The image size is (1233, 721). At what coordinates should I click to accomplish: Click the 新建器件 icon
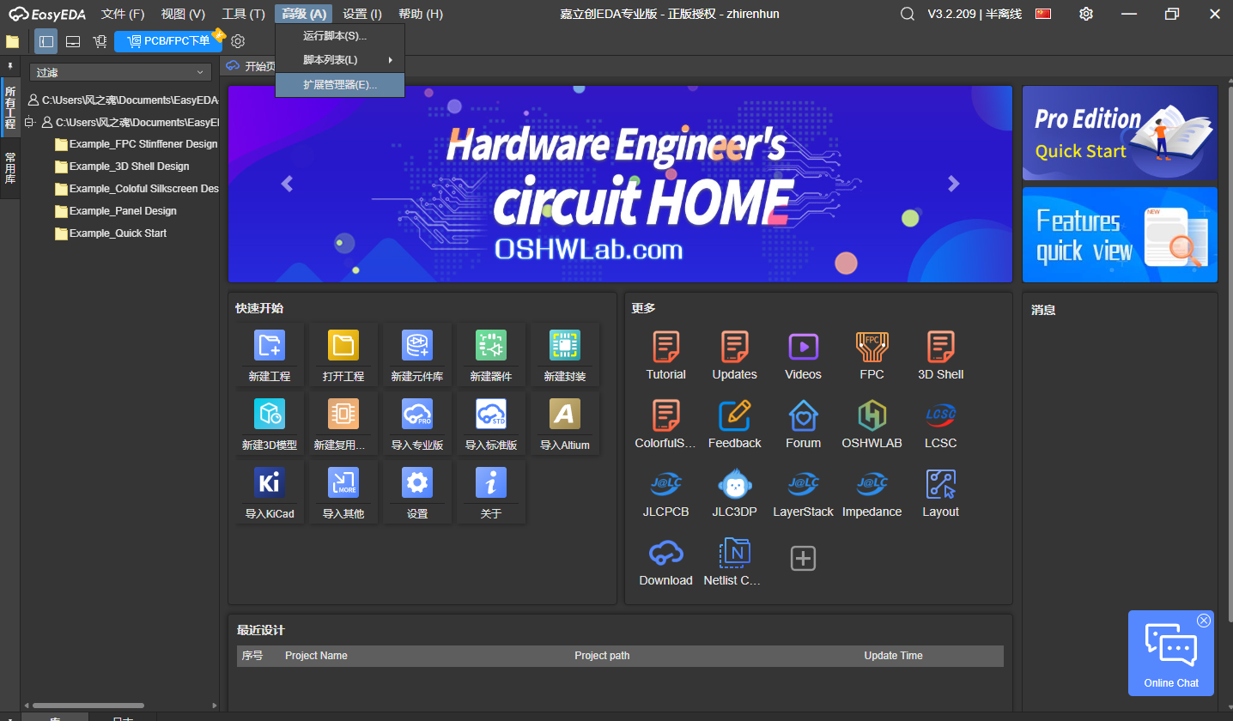click(491, 345)
